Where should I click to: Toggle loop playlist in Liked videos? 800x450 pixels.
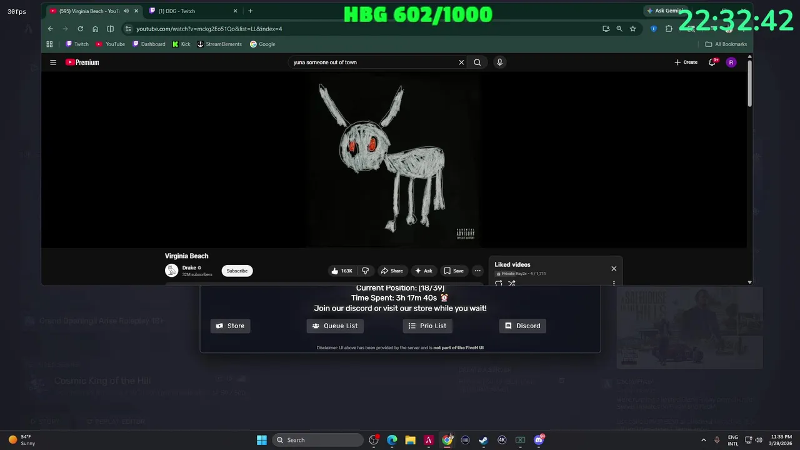click(x=499, y=283)
